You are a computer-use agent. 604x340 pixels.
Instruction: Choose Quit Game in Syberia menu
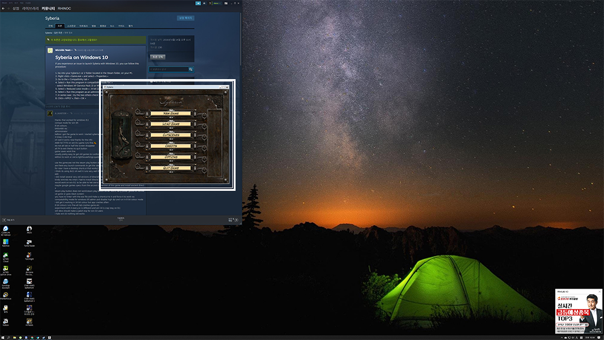171,168
